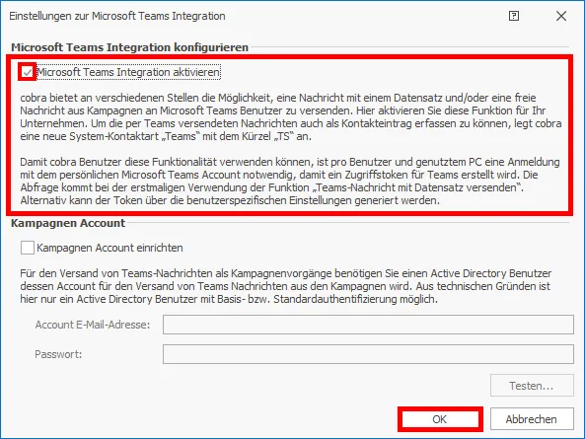
Task: Click the Account E-Mail-Adresse input field
Action: point(368,325)
